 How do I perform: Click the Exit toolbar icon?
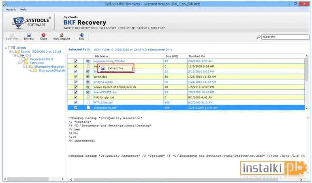81,35
